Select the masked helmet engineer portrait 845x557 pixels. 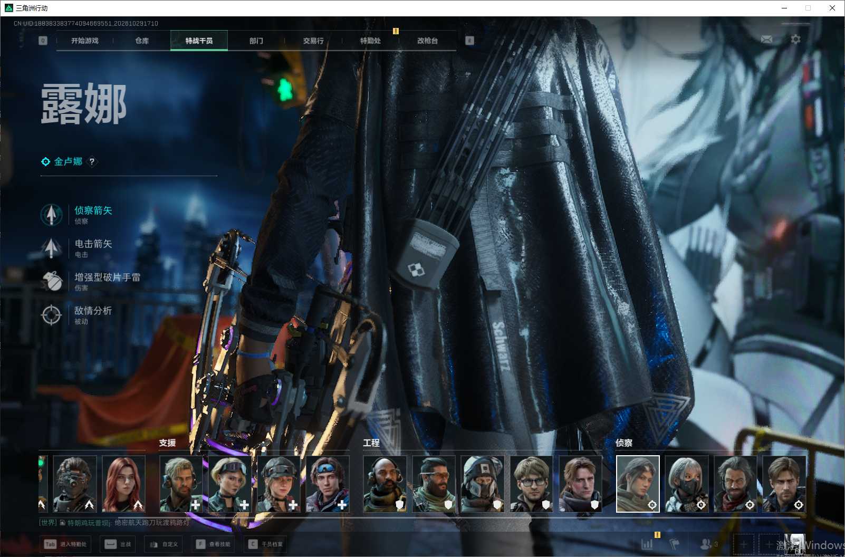click(483, 484)
